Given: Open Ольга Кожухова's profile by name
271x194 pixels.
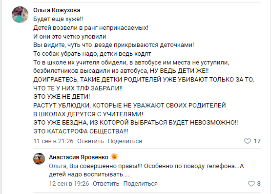Looking at the screenshot, I should click(x=57, y=10).
